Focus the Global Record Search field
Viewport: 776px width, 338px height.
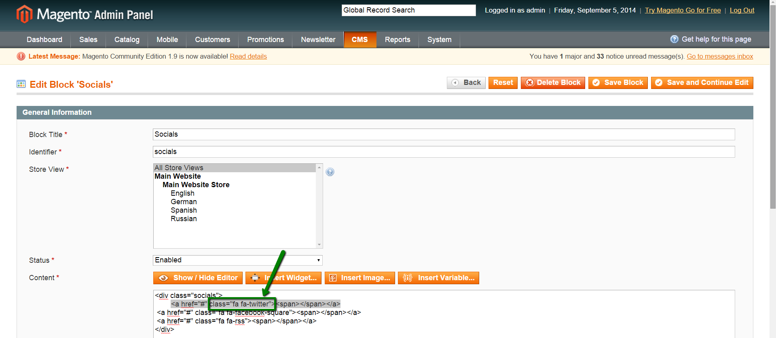408,11
